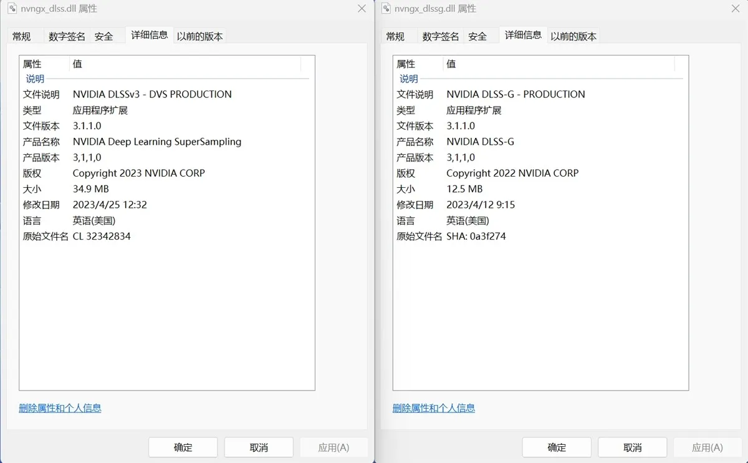This screenshot has width=748, height=463.
Task: Select 类型 row in nvngx_dlss.dll window
Action: click(166, 110)
